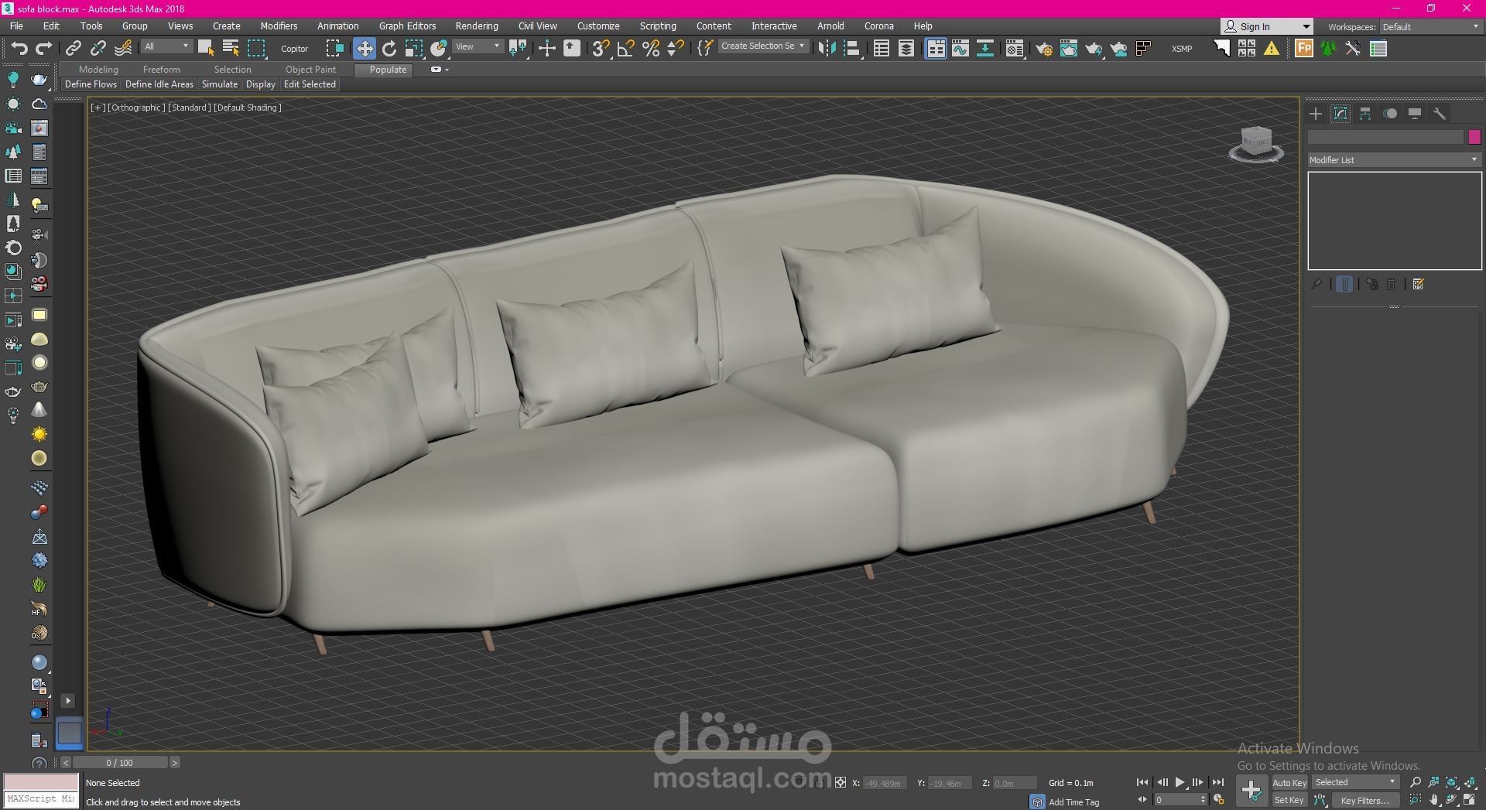Switch to the Modeling ribbon tab
The width and height of the screenshot is (1486, 810).
coord(98,70)
